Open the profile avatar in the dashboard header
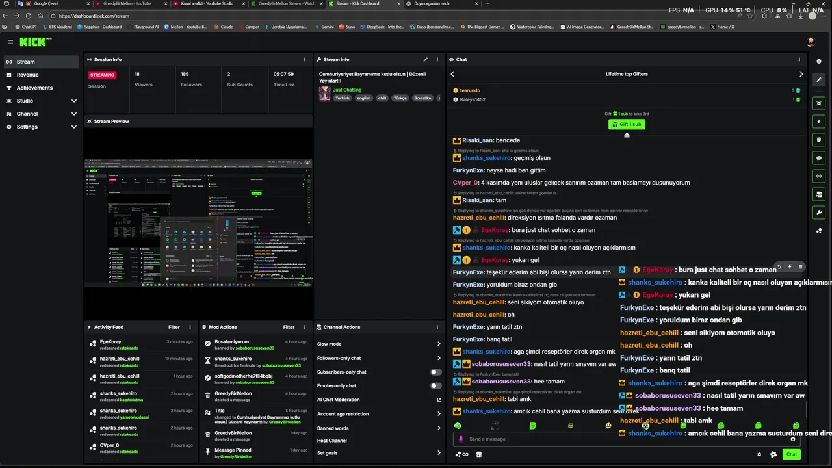The width and height of the screenshot is (832, 468). pos(811,42)
